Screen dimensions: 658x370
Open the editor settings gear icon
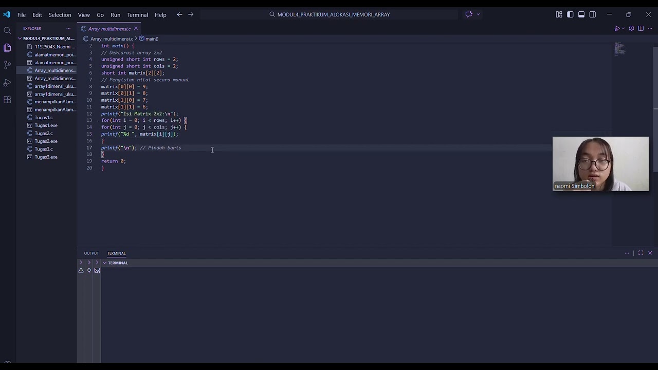coord(632,28)
